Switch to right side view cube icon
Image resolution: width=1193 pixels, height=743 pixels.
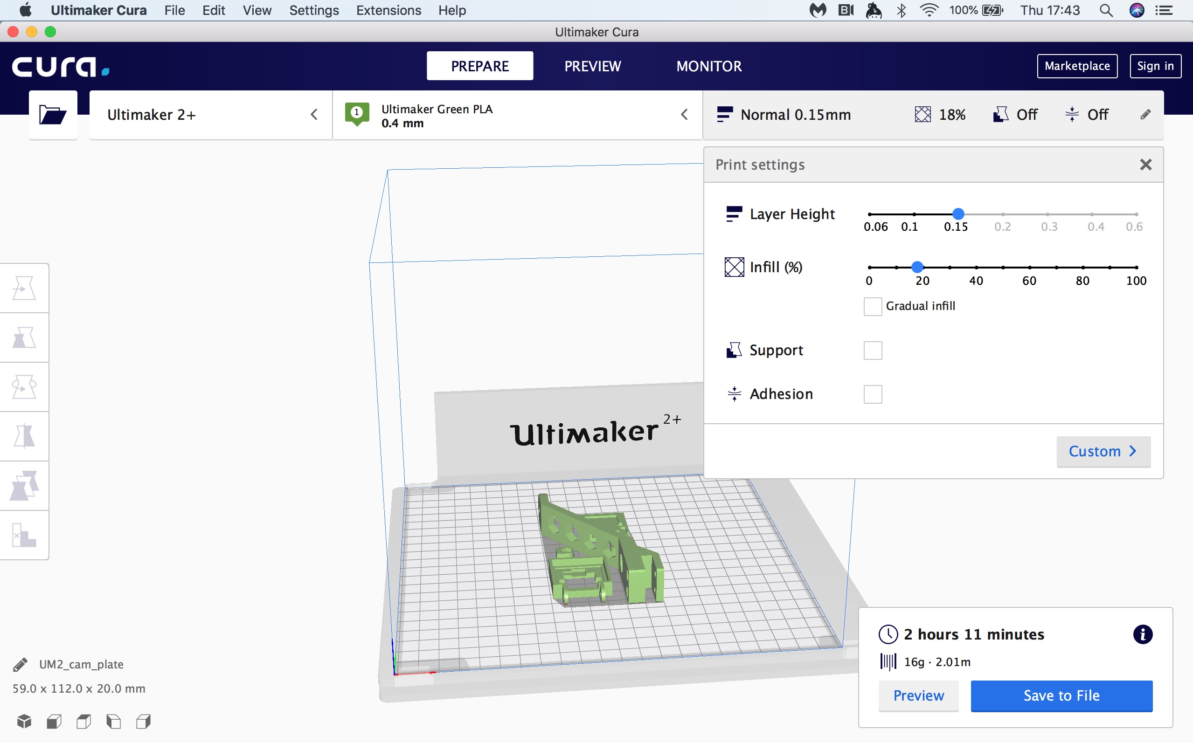pyautogui.click(x=144, y=722)
